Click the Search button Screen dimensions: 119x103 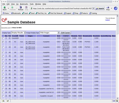click(100, 8)
